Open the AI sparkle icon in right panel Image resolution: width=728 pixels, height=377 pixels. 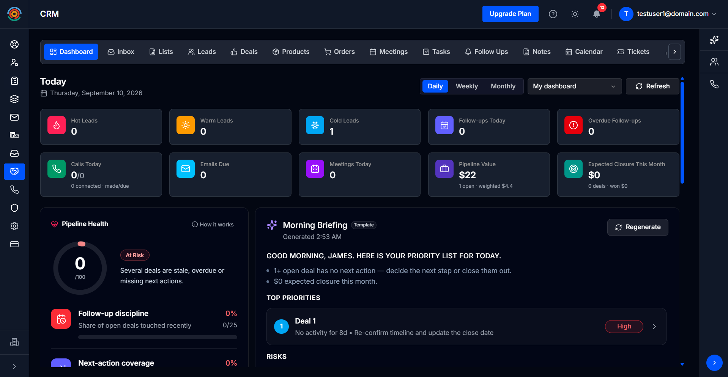pos(714,40)
